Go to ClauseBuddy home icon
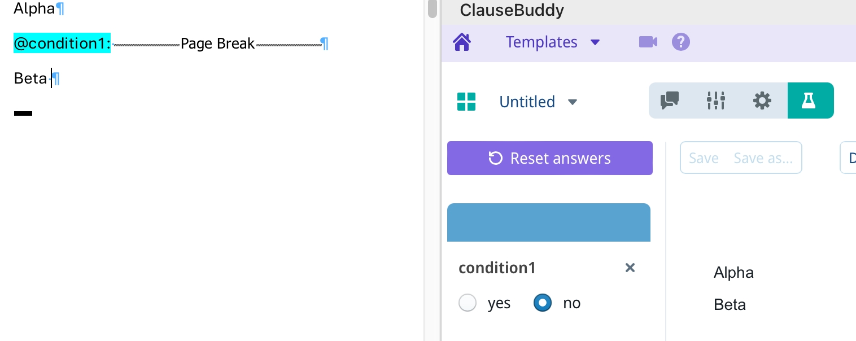Viewport: 856px width, 341px height. click(462, 42)
